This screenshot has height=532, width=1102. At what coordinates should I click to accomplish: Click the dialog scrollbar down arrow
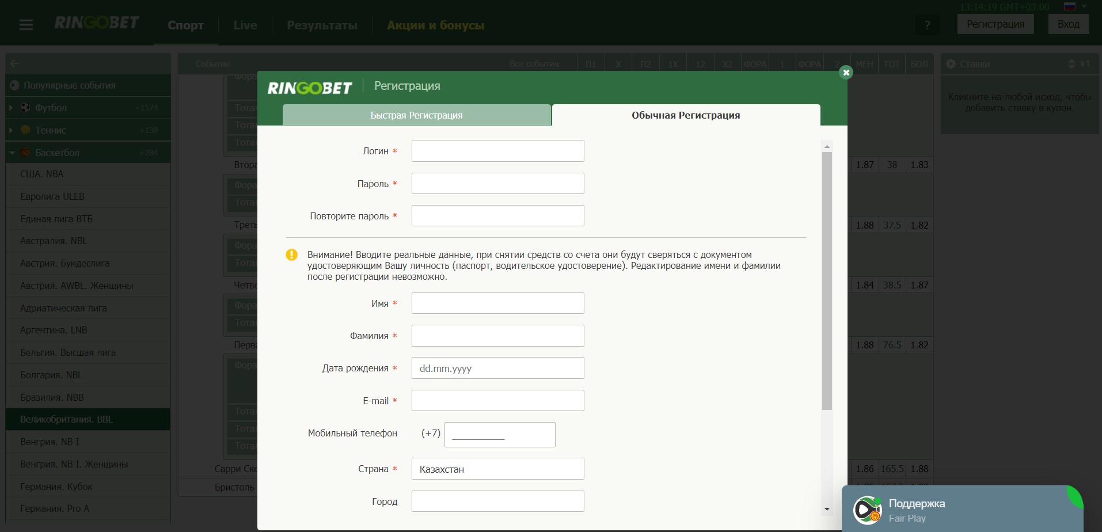pos(827,509)
